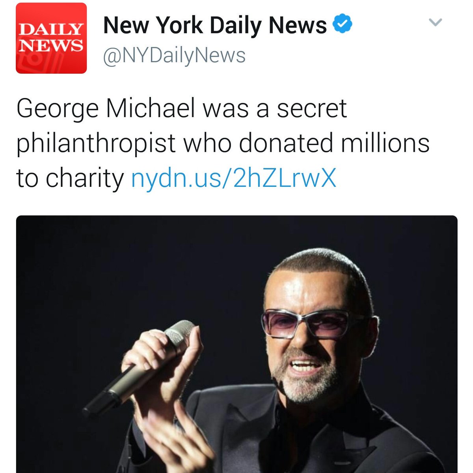Click the blue verified checkmark badge
Screen dimensions: 473x473
click(343, 24)
